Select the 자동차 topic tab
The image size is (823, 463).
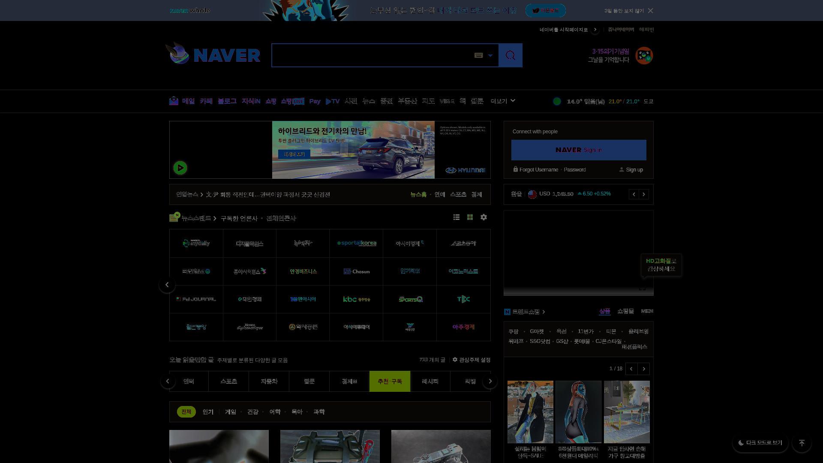269,381
